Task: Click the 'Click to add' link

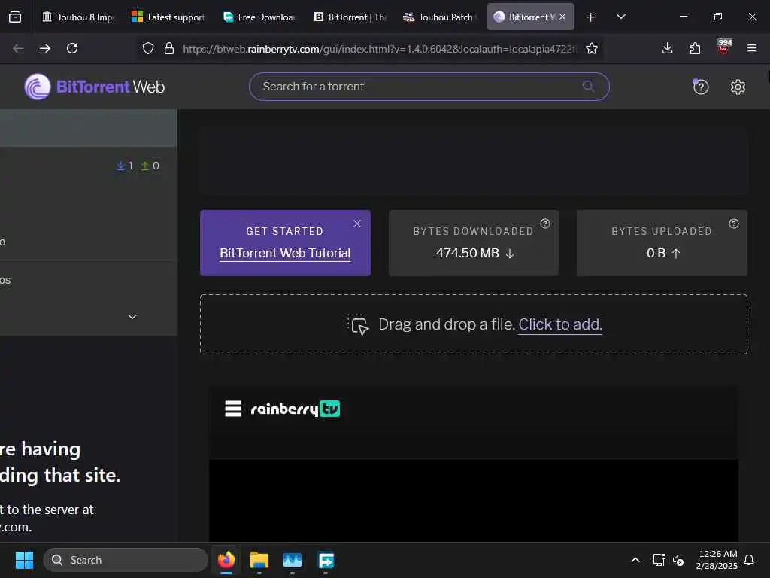Action: pos(559,324)
